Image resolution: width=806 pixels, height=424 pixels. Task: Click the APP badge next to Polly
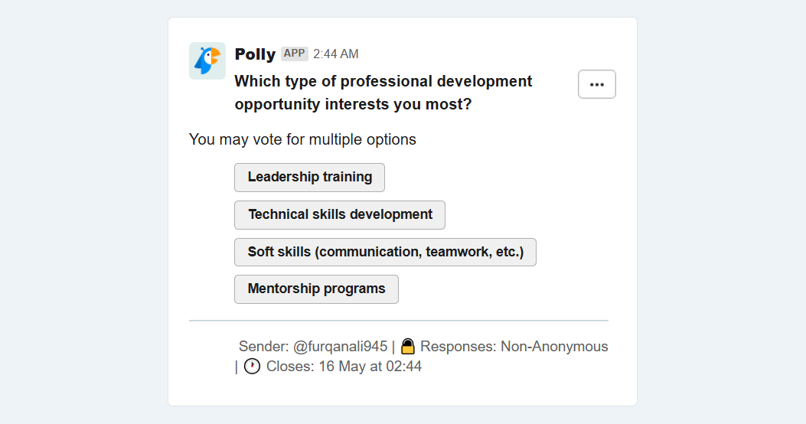[x=295, y=54]
